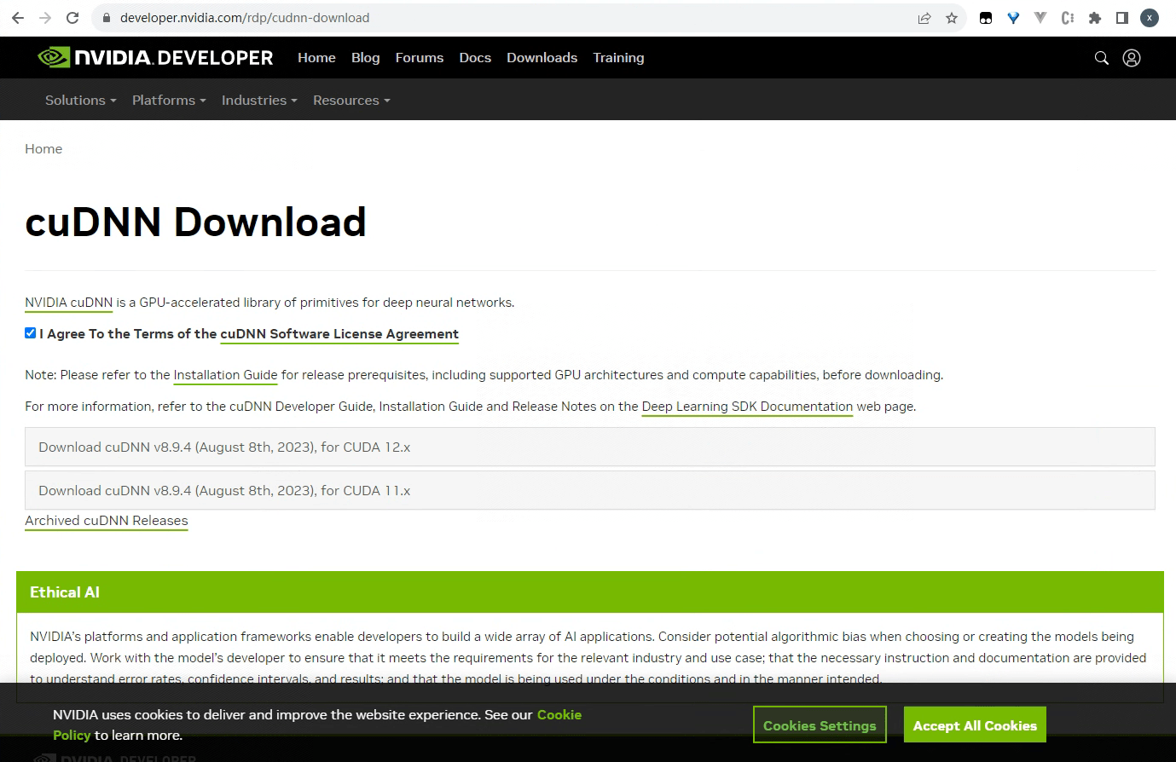
Task: Open the cuDNN Software License Agreement link
Action: pos(339,334)
